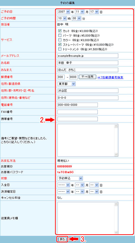Image resolution: width=135 pixels, height=243 pixels.
Task: Click the four-digit postal code field
Action: pos(74,77)
